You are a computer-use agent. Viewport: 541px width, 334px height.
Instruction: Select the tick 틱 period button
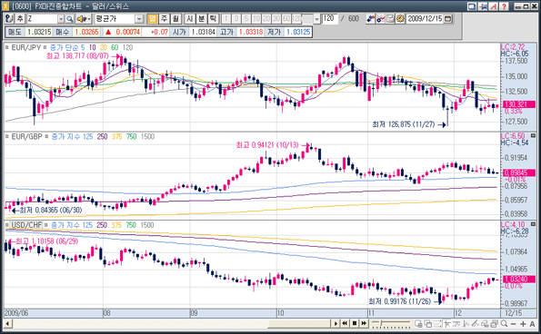(x=214, y=18)
